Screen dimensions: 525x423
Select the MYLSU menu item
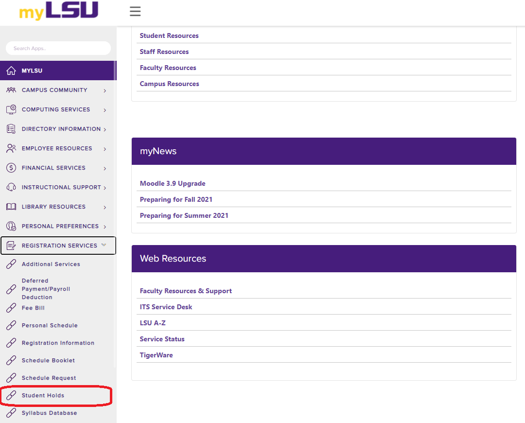[58, 70]
